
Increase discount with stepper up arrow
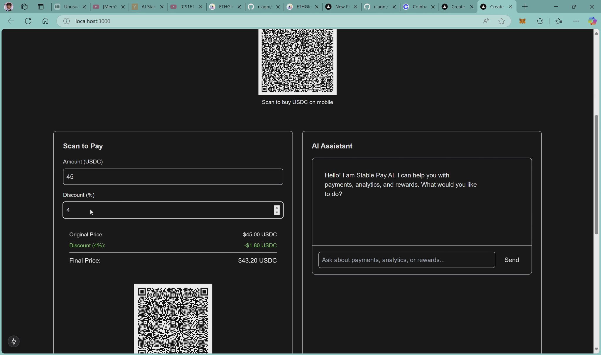coord(277,207)
